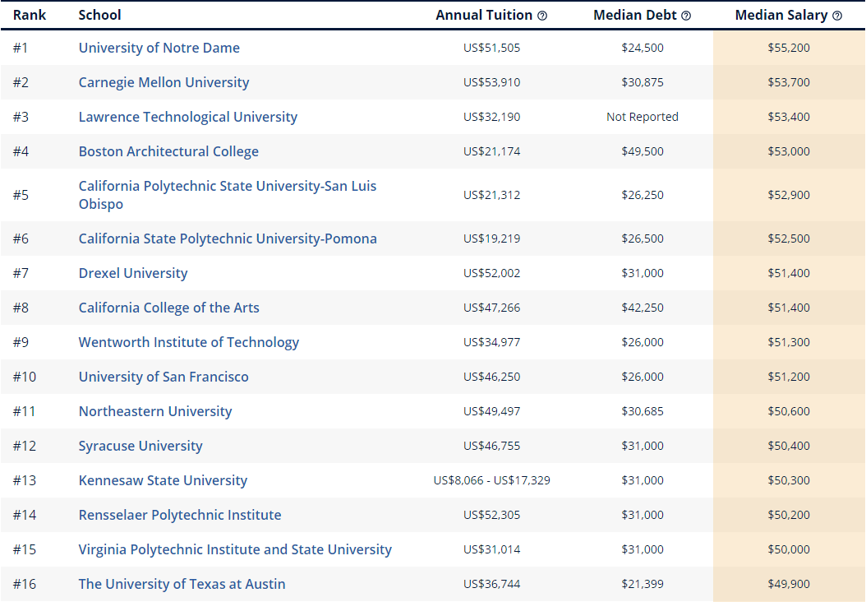Click the Median Salary column header
866x602 pixels.
[781, 16]
